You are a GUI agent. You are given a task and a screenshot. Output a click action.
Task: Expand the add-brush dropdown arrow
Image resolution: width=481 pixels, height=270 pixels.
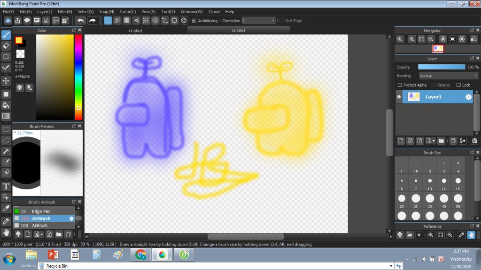coord(42,235)
